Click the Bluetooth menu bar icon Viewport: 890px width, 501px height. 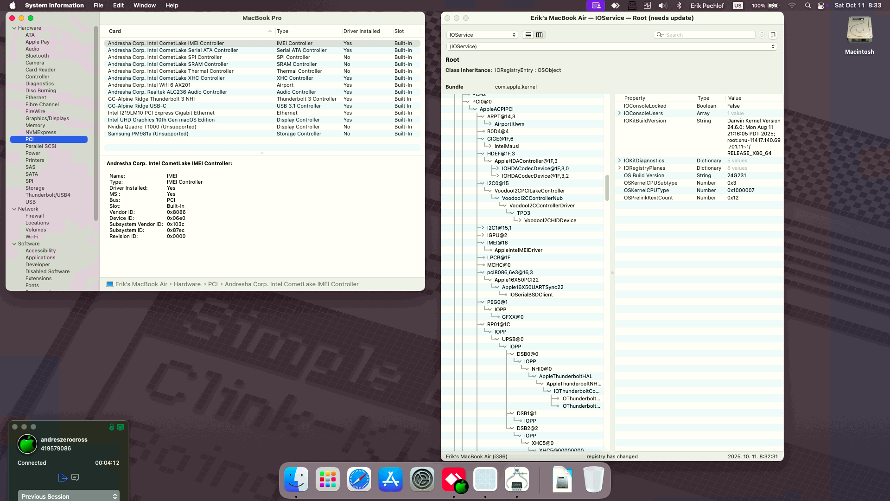tap(679, 6)
